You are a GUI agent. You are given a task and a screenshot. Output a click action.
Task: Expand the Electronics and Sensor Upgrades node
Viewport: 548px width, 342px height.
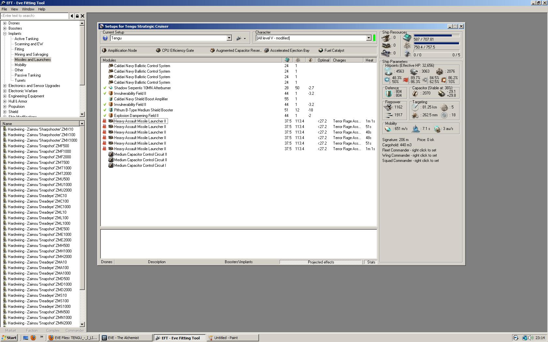pos(5,86)
